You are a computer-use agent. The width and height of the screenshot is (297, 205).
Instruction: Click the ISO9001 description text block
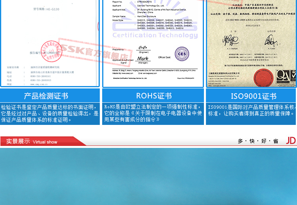[252, 110]
